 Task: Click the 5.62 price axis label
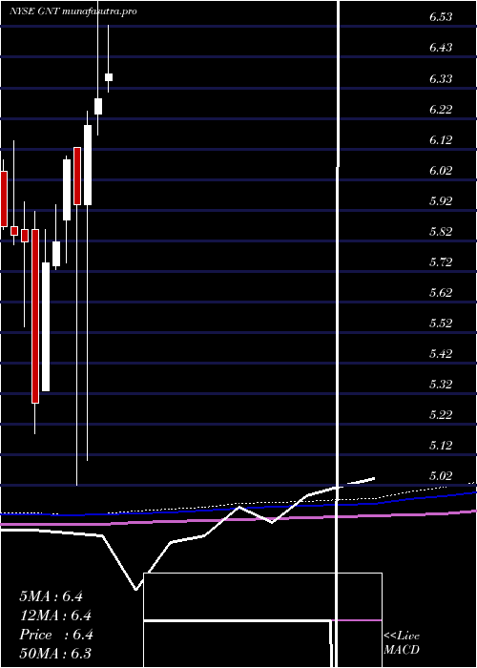441,292
